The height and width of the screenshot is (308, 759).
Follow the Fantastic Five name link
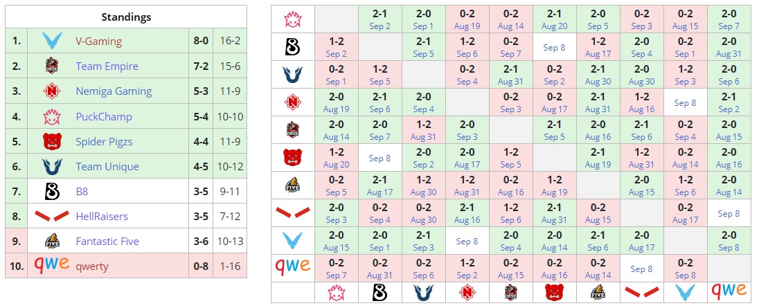coord(107,242)
